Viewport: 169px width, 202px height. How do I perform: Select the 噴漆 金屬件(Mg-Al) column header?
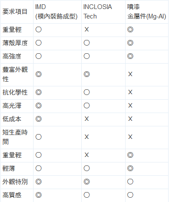coord(147,12)
